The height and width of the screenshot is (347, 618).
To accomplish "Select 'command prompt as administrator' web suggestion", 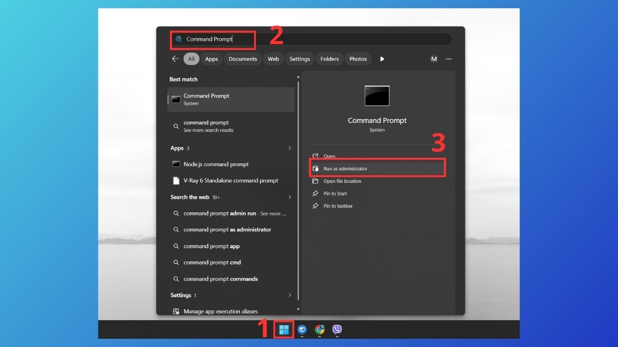I will pyautogui.click(x=231, y=230).
